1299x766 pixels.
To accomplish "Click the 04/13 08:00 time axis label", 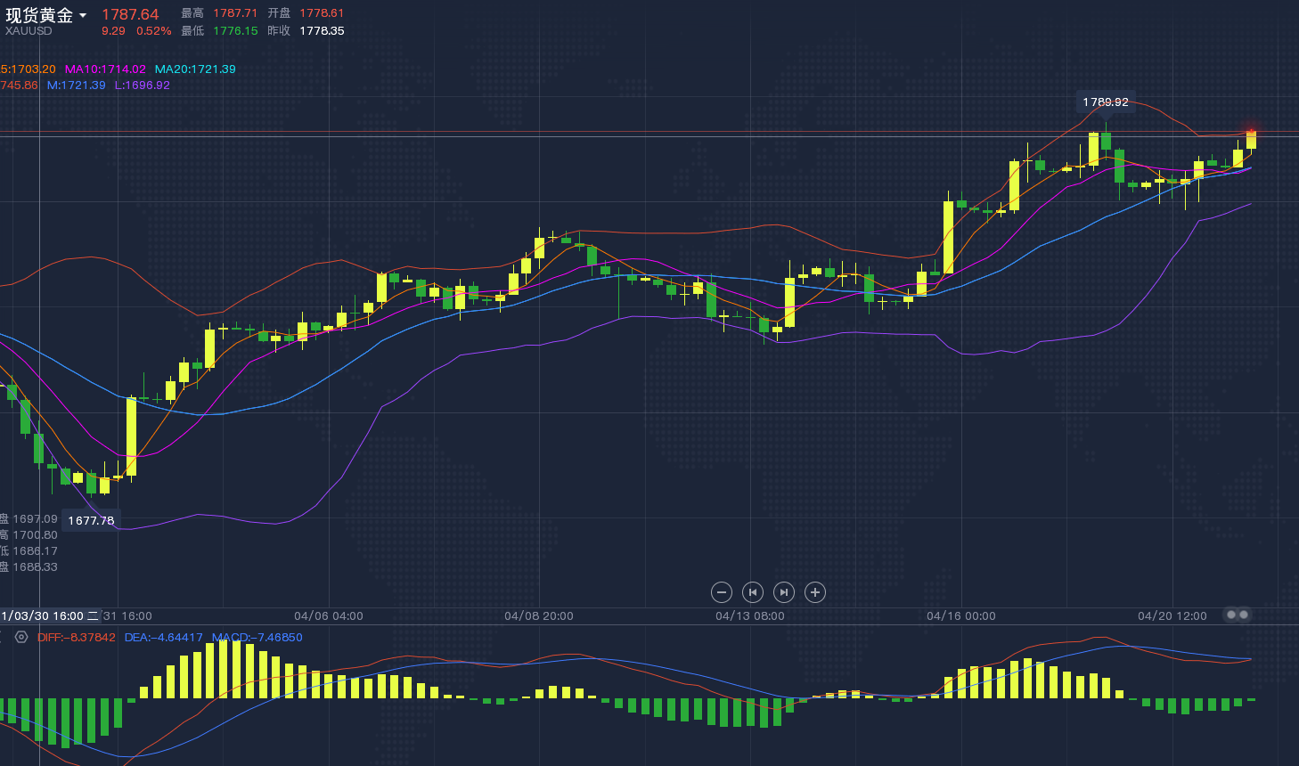I will tap(750, 616).
